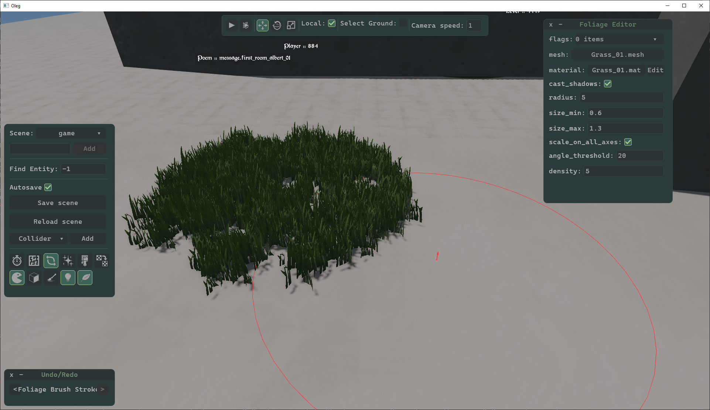Activate the Move translate gizmo tool

pos(262,25)
